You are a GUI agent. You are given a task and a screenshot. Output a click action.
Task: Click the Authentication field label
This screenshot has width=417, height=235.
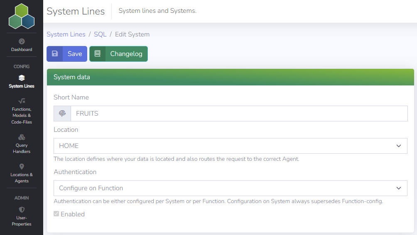(x=75, y=172)
